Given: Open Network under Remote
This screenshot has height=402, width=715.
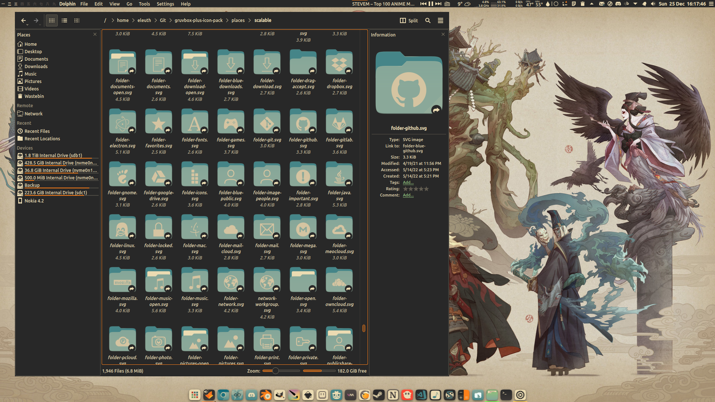Looking at the screenshot, I should (34, 114).
